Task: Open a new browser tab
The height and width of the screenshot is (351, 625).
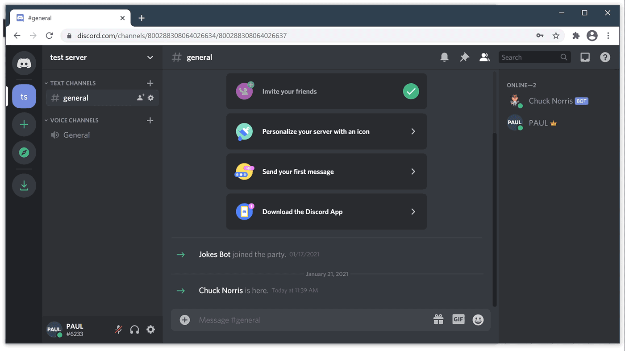Action: tap(142, 18)
